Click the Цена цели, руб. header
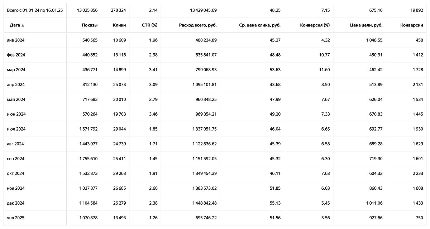430x229 pixels. [x=366, y=25]
